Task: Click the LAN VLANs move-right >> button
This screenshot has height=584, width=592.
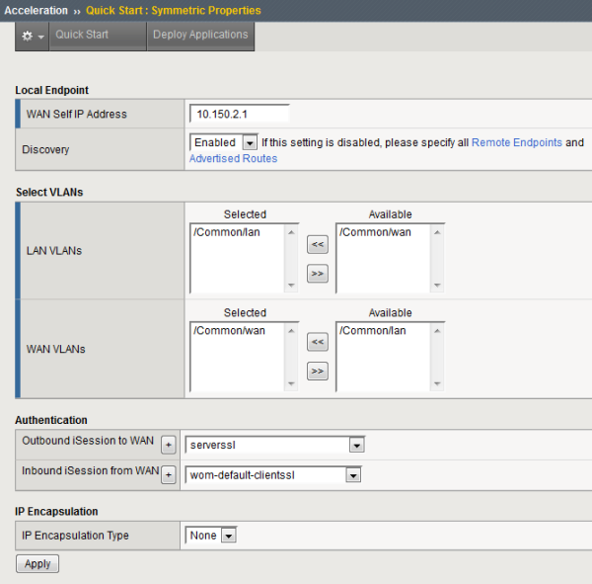Action: (x=317, y=274)
